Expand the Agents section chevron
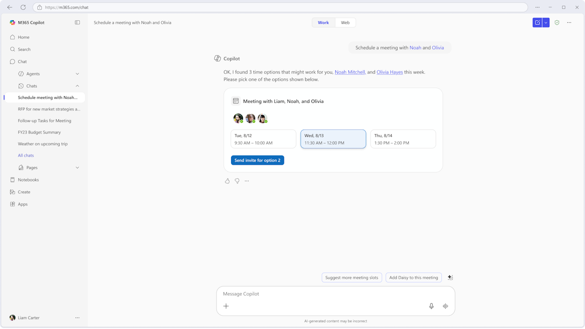Screen dimensions: 585x329 click(77, 74)
